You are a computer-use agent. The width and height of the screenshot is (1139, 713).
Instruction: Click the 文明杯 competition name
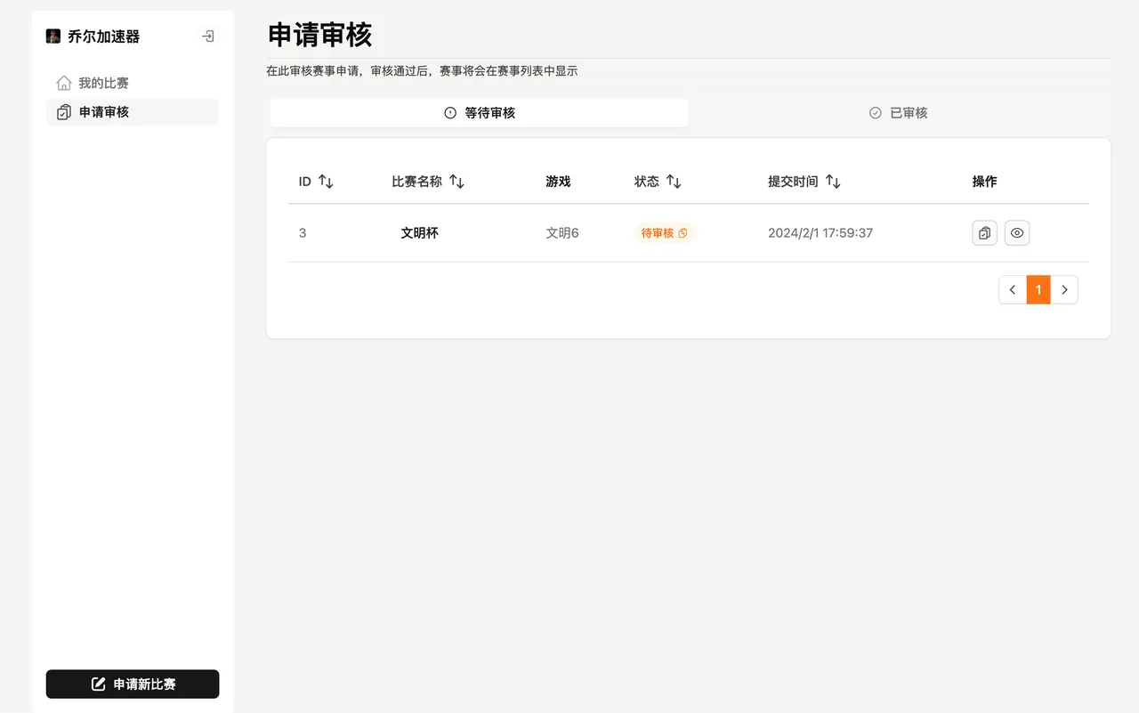point(419,233)
